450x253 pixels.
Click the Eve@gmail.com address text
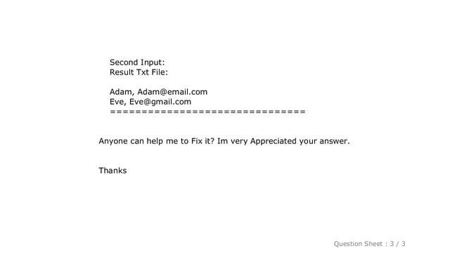[160, 102]
